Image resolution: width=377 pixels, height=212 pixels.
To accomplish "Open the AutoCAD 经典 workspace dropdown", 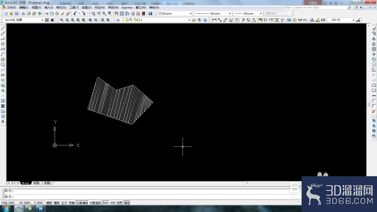I will (23, 20).
